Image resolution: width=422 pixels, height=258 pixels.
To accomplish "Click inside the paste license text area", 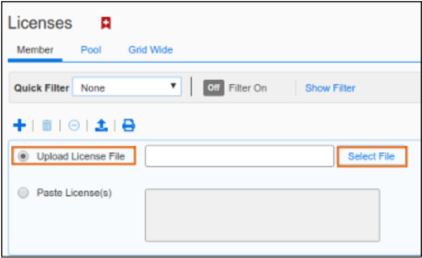I will pyautogui.click(x=263, y=215).
